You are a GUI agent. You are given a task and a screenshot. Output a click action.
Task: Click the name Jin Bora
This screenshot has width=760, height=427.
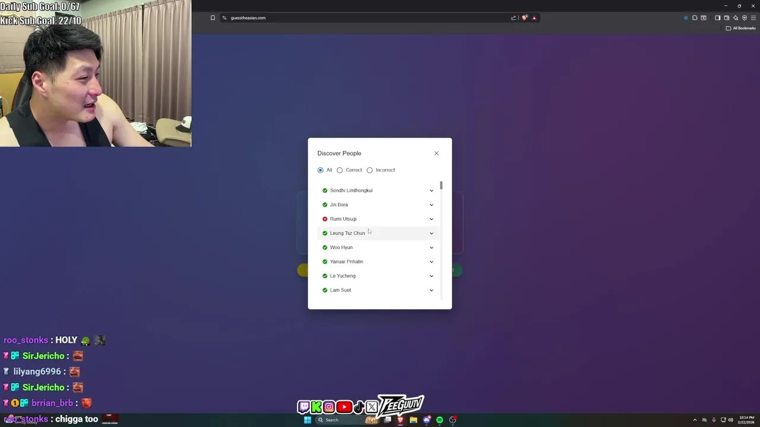(339, 205)
